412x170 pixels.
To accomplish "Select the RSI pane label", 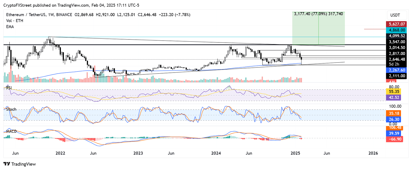I will tap(9, 87).
